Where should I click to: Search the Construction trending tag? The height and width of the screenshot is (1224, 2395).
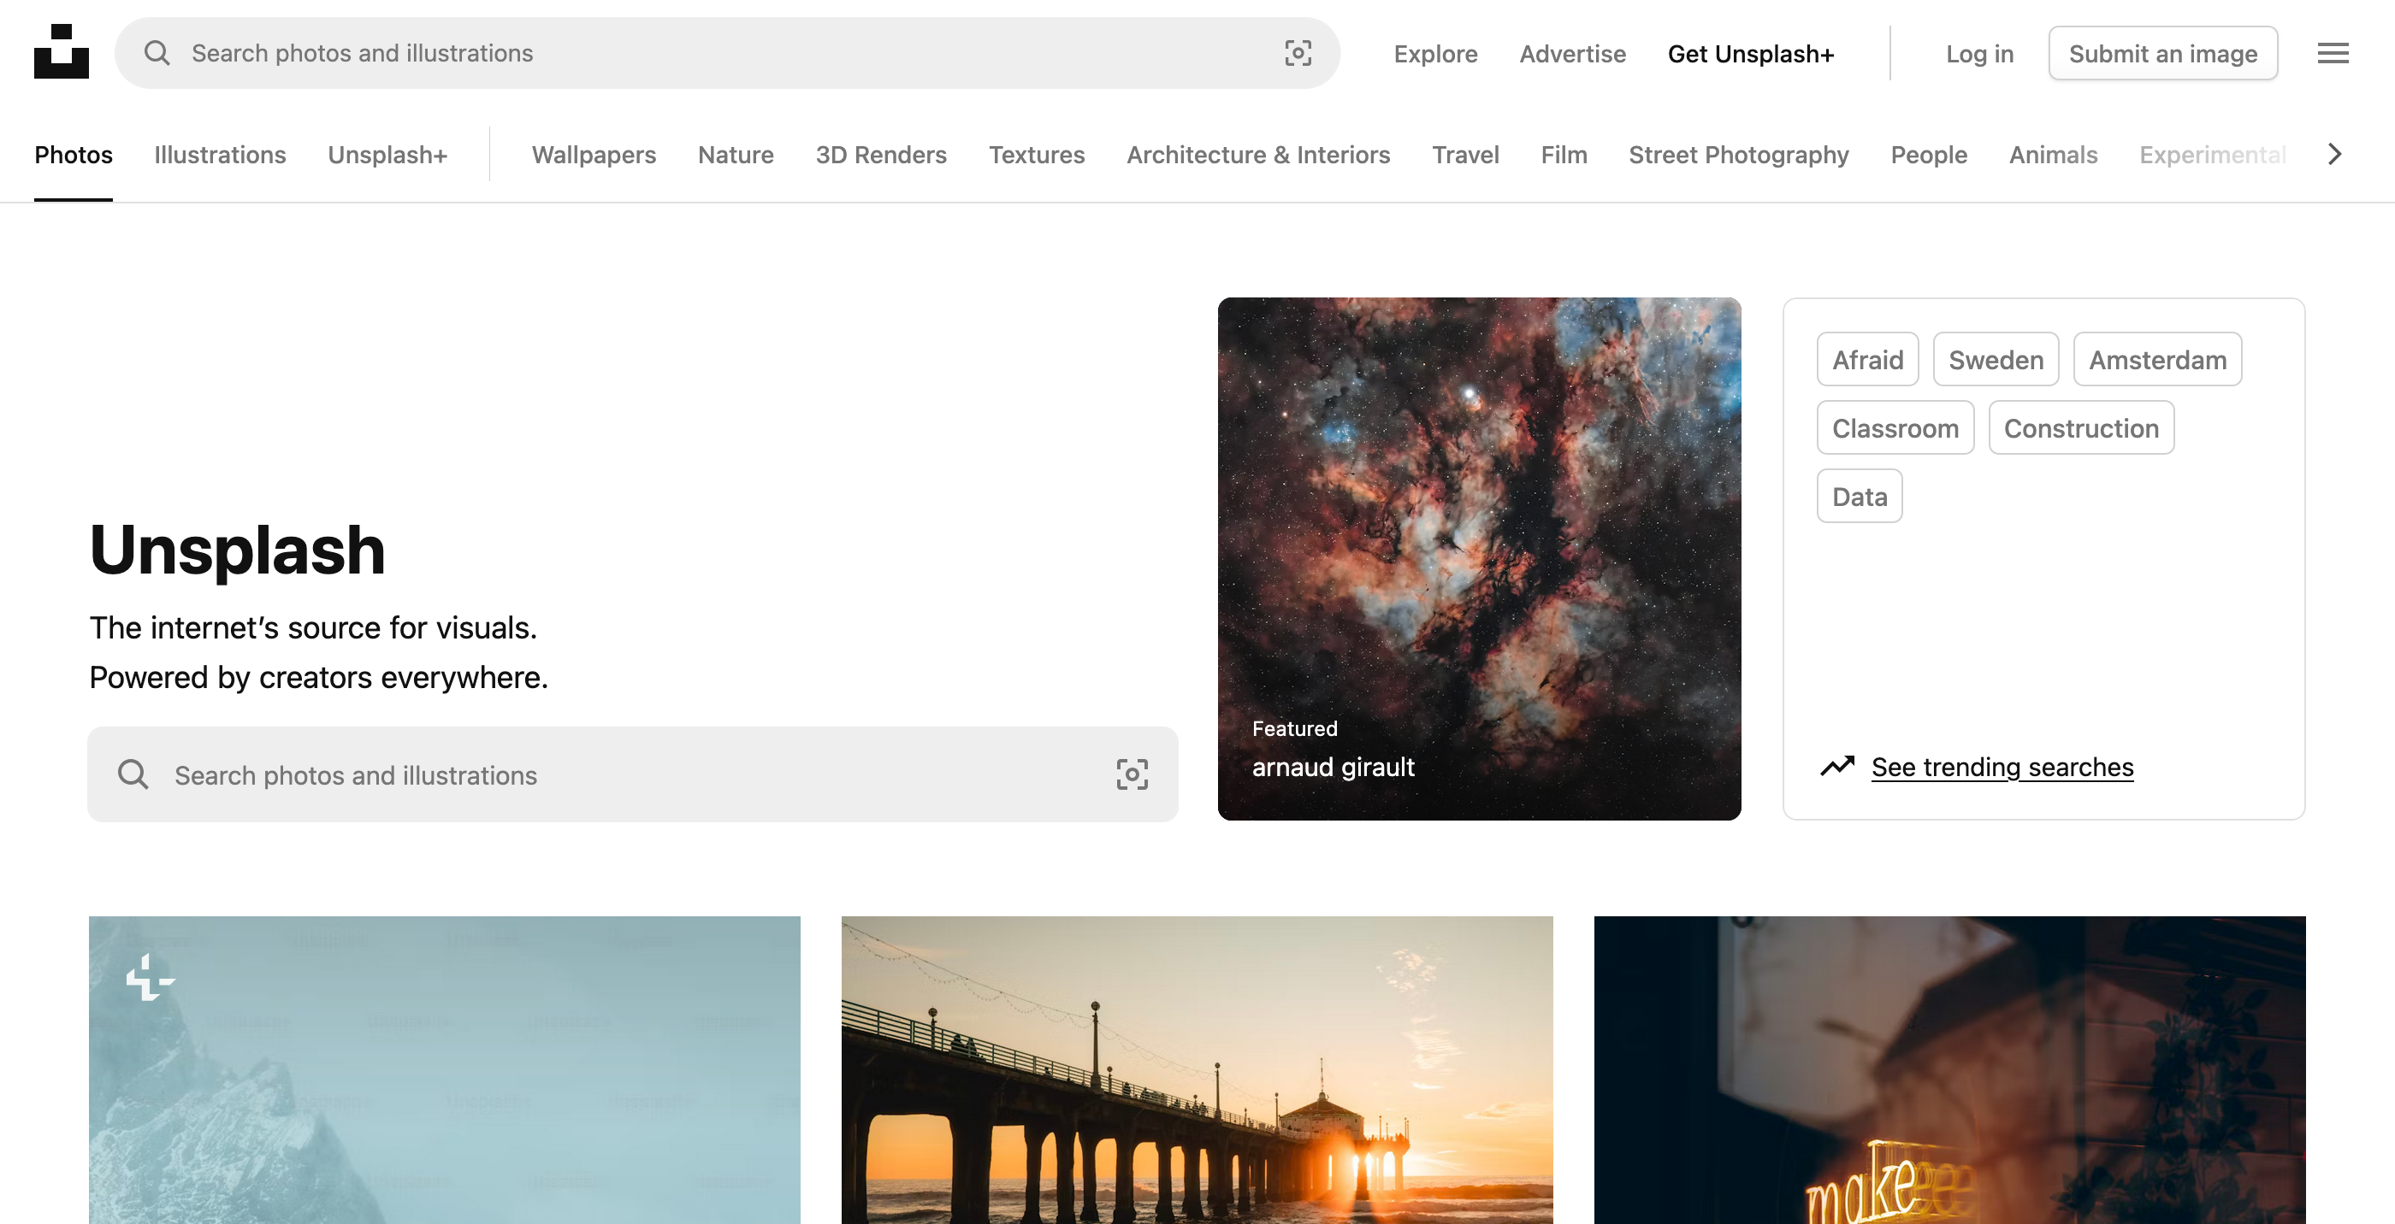[2082, 427]
